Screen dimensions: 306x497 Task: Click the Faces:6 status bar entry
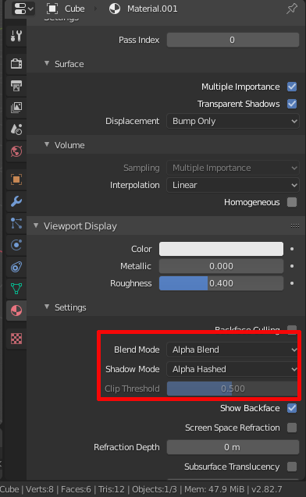tap(76, 489)
